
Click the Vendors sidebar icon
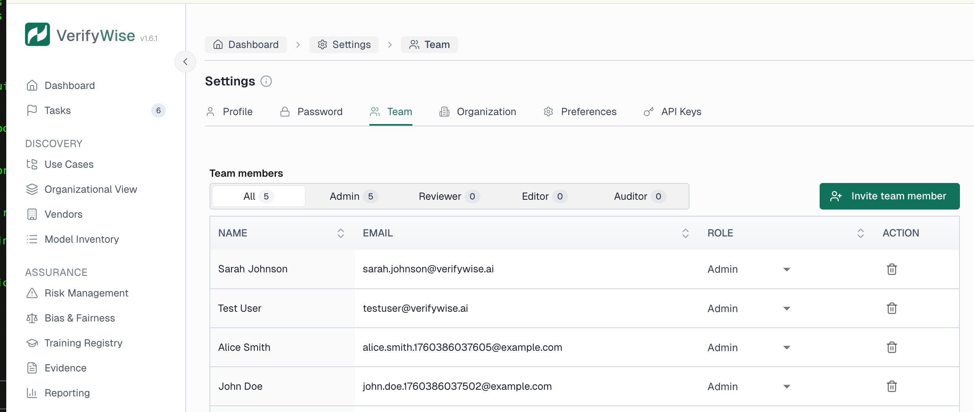pos(32,214)
